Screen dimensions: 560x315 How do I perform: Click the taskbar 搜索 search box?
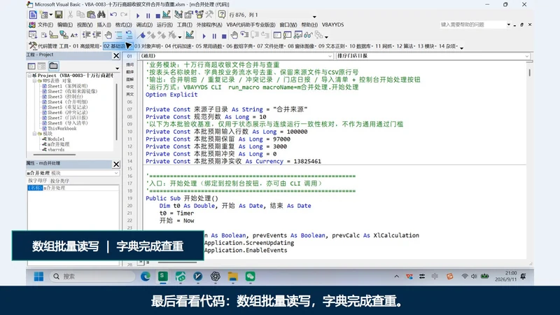click(x=92, y=276)
